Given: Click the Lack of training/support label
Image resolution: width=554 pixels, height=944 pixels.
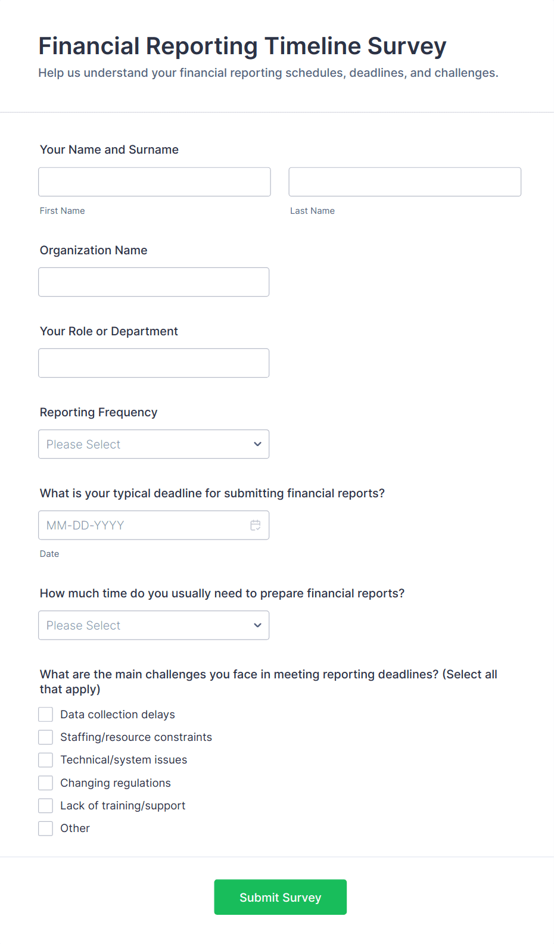Looking at the screenshot, I should pos(123,806).
